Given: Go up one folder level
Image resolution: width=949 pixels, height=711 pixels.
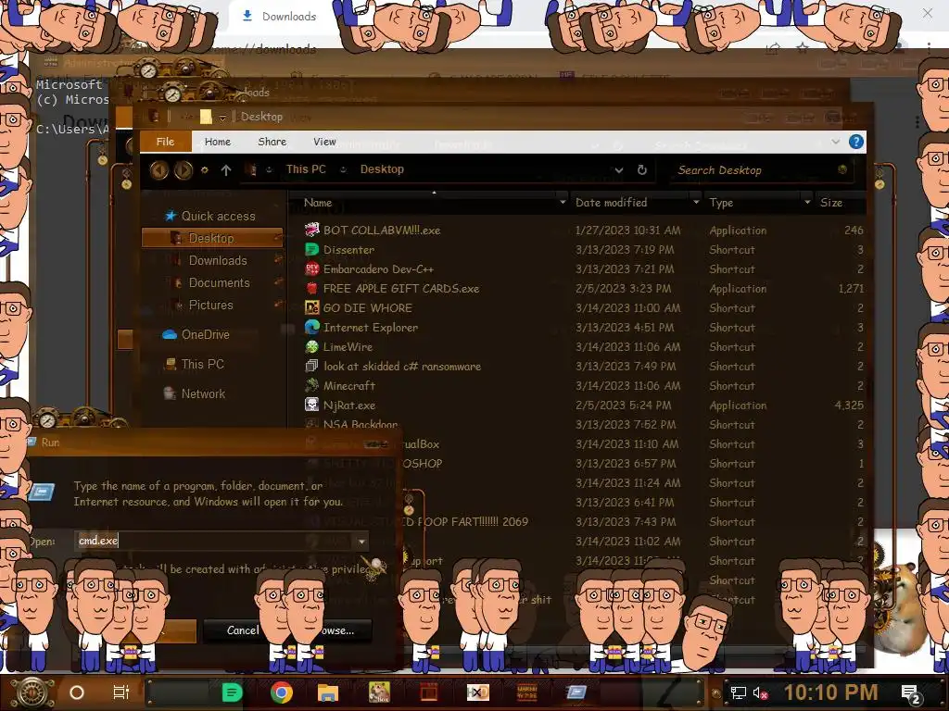Looking at the screenshot, I should tap(226, 170).
